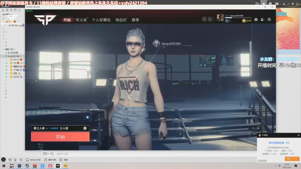Viewport: 301px width, 169px height.
Task: Select 第三人称 perspective option
Action: click(x=39, y=128)
